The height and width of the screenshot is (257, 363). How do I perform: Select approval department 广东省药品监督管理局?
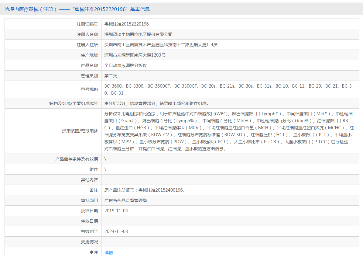click(125, 200)
